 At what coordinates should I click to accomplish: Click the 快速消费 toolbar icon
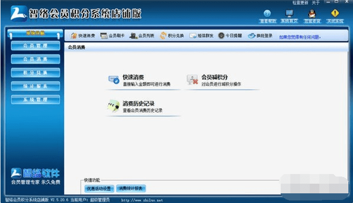coord(83,36)
